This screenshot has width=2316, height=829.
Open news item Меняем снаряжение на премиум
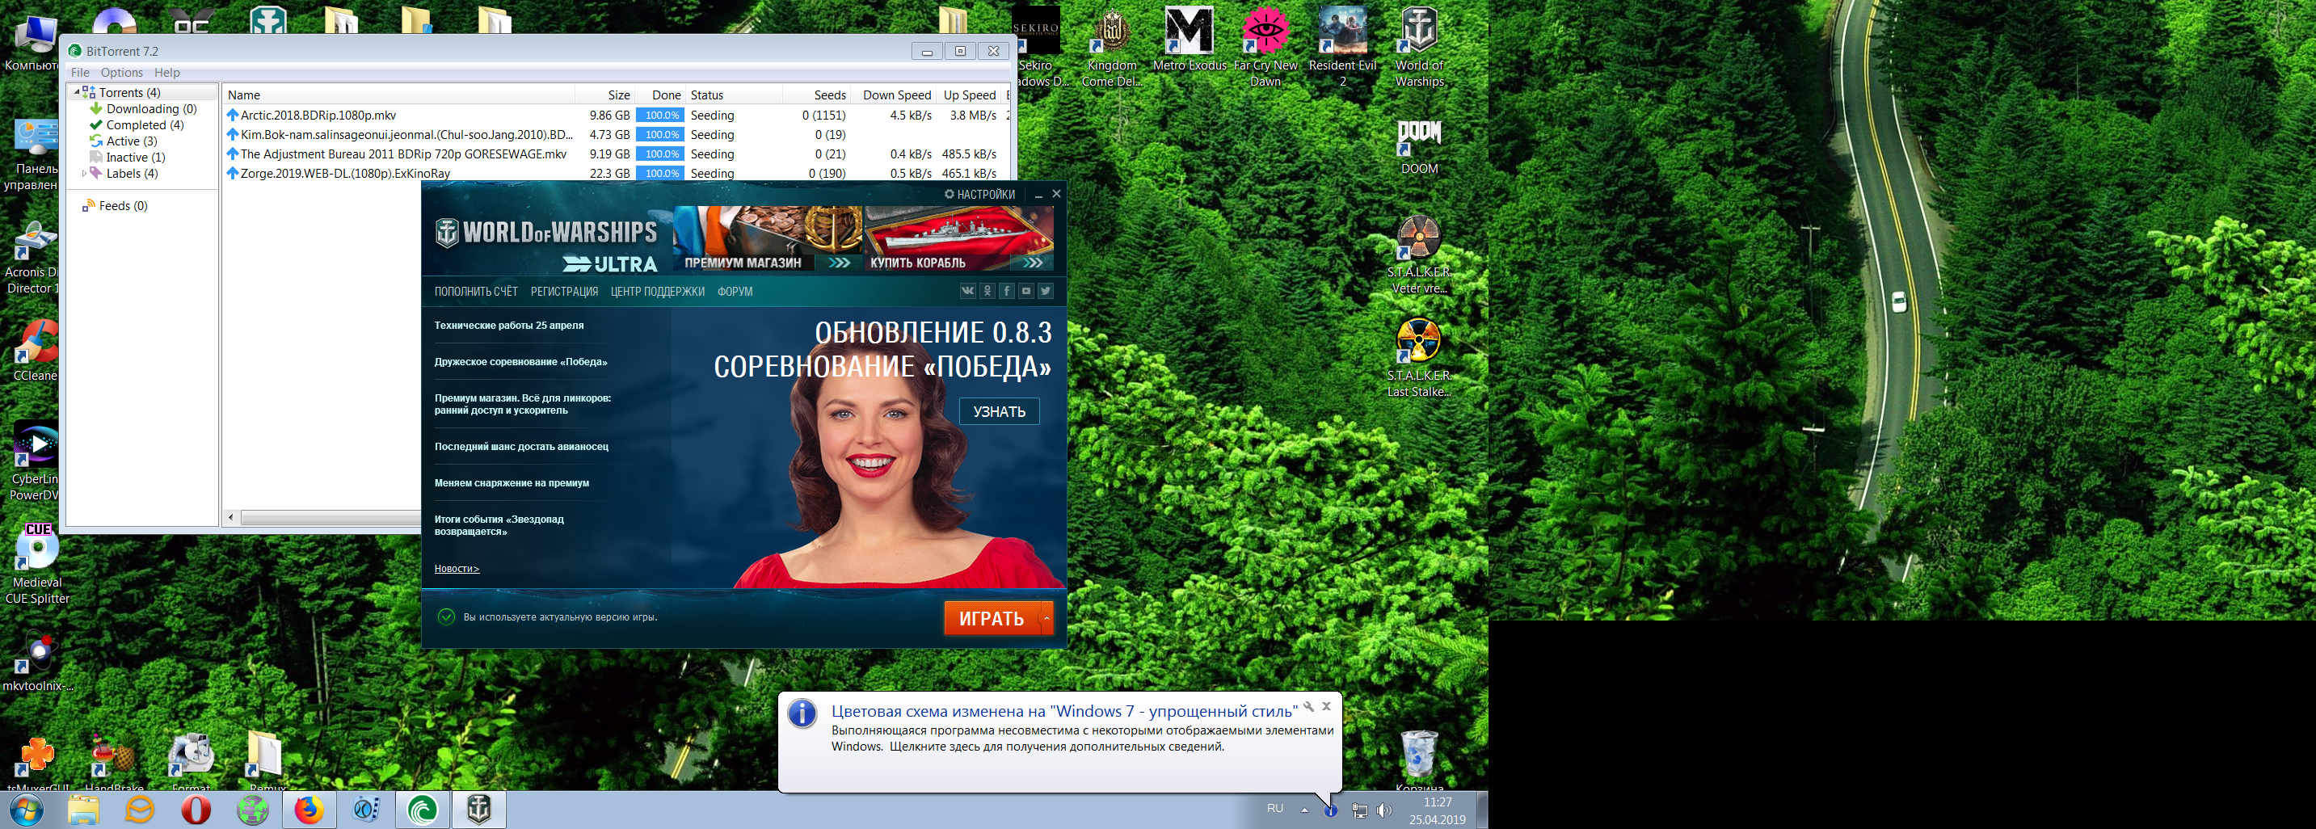point(512,483)
